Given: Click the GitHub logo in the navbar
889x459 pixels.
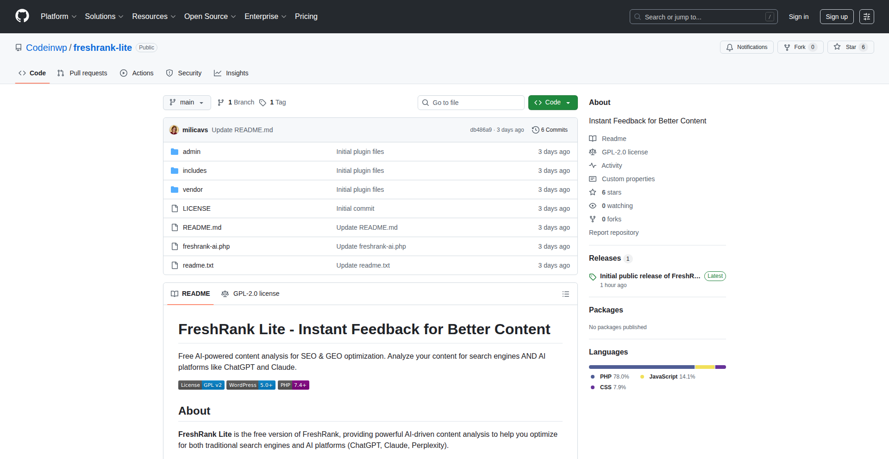Looking at the screenshot, I should (21, 16).
